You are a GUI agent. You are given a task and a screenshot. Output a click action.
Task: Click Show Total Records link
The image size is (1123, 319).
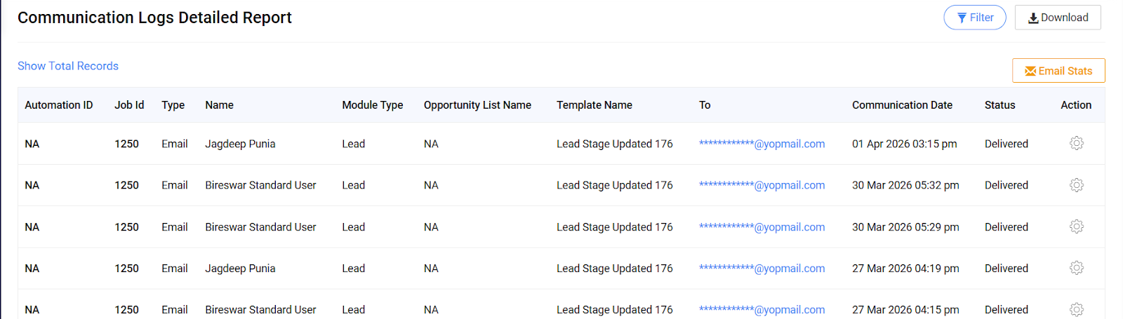(x=68, y=66)
